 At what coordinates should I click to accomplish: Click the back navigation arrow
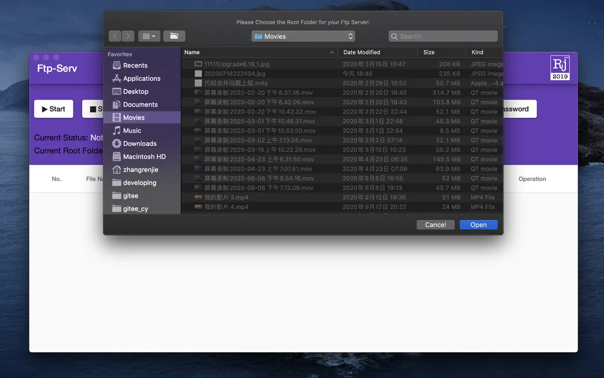tap(115, 36)
